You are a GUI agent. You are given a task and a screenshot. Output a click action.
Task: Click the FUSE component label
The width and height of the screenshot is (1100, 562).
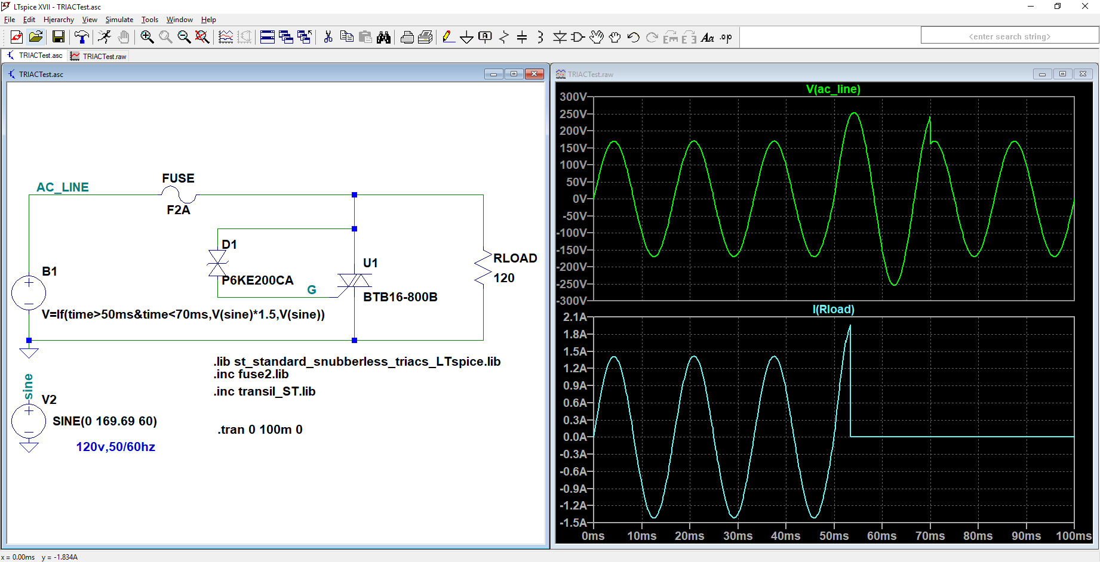point(178,178)
